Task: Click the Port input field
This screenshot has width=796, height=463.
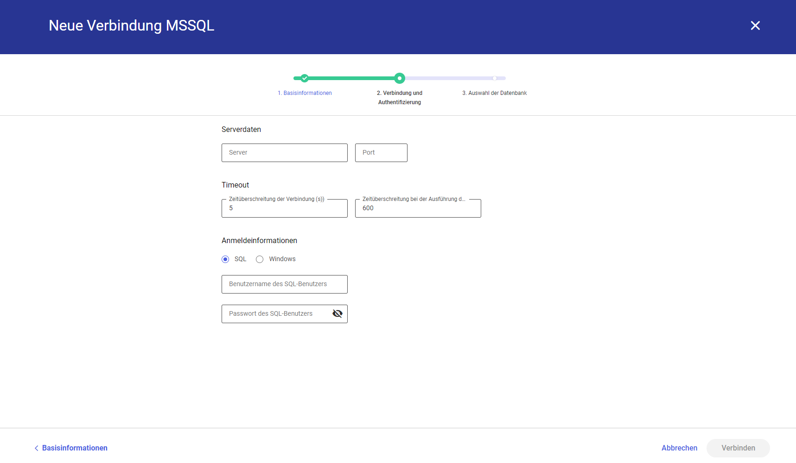Action: pyautogui.click(x=381, y=153)
